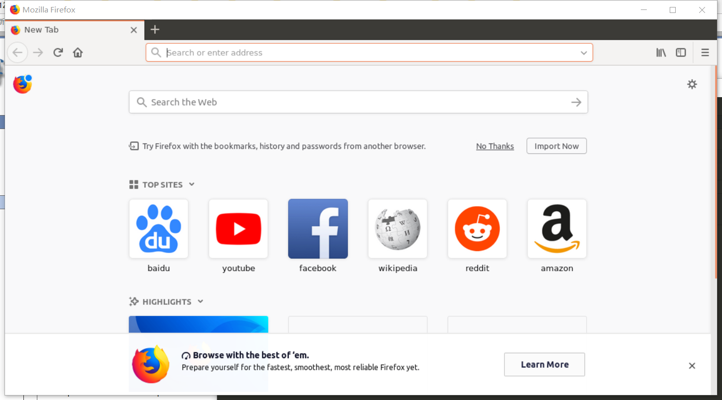Screen dimensions: 722x400
Task: Click the Firefox logo with notification dot
Action: pyautogui.click(x=22, y=84)
